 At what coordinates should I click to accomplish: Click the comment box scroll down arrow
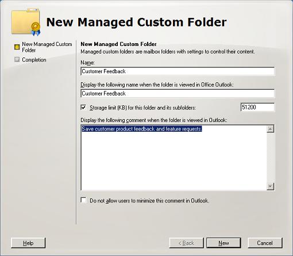pos(270,186)
